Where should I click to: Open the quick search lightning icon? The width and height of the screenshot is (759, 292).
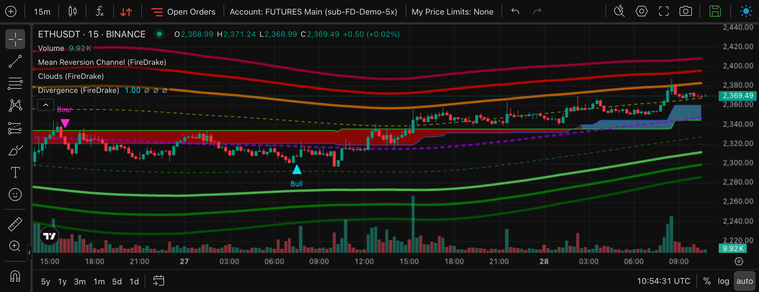pos(619,11)
